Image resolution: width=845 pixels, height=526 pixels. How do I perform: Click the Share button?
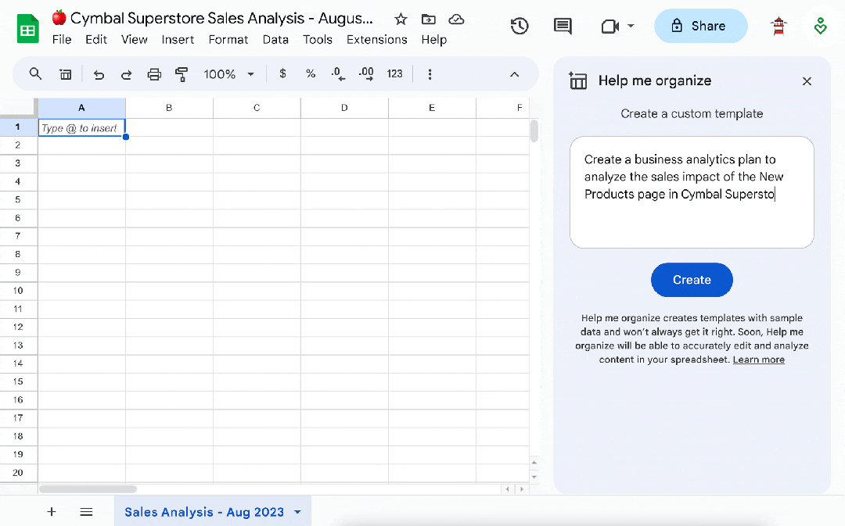pyautogui.click(x=700, y=26)
